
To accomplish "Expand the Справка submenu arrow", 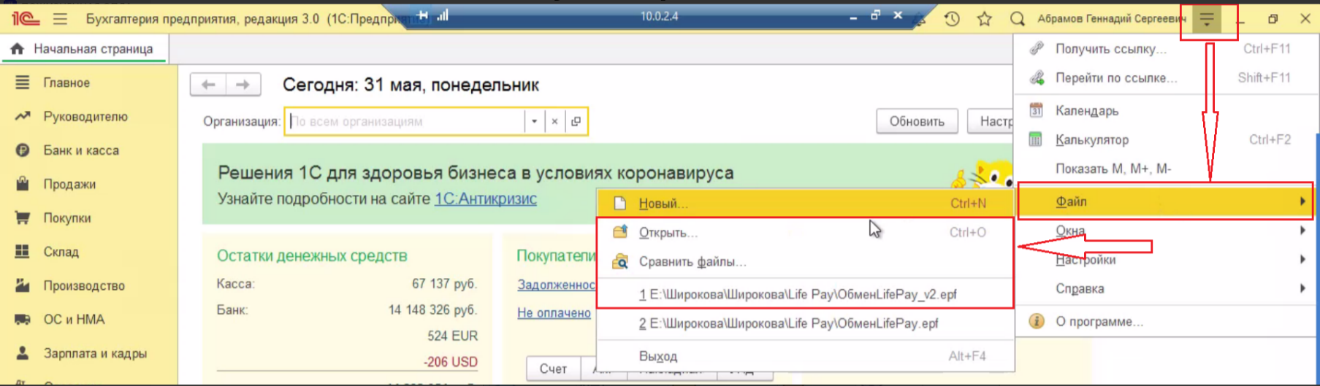I will [1302, 288].
